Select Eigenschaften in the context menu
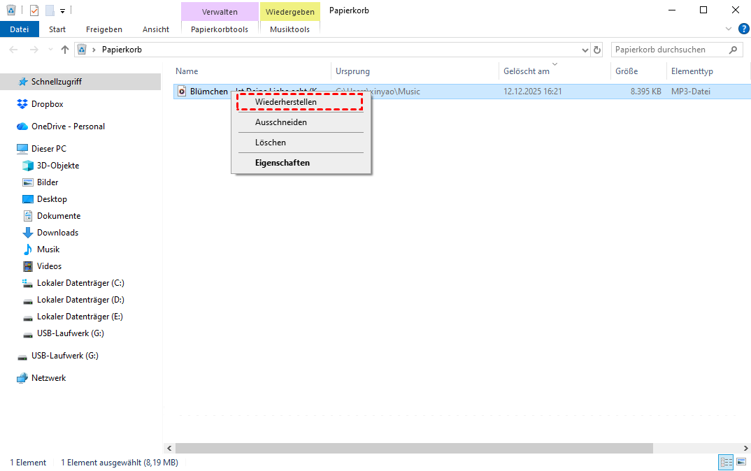Image resolution: width=751 pixels, height=471 pixels. click(282, 163)
